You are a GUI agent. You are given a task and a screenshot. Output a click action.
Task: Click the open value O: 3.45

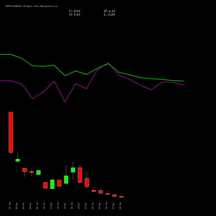click(x=75, y=15)
